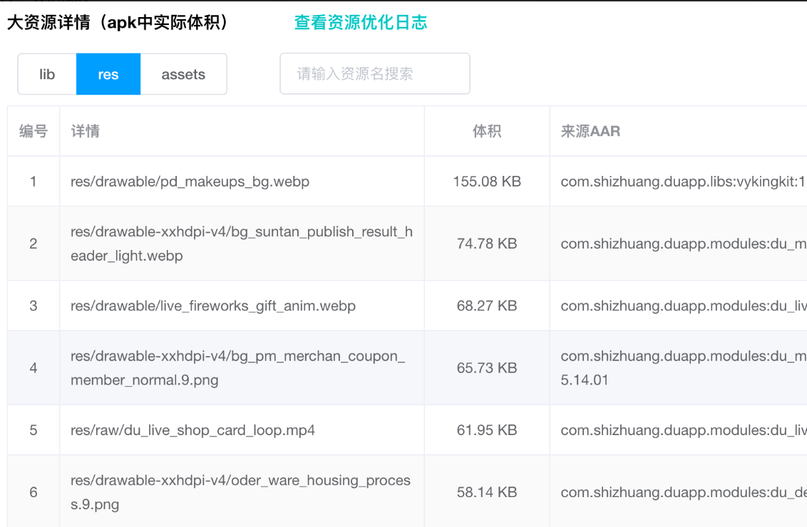Screen dimensions: 807x527
Task: Click the vykingkit AAR source cell
Action: tap(677, 181)
